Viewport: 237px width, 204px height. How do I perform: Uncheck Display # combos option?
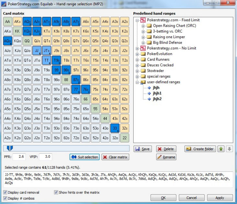(x=5, y=198)
